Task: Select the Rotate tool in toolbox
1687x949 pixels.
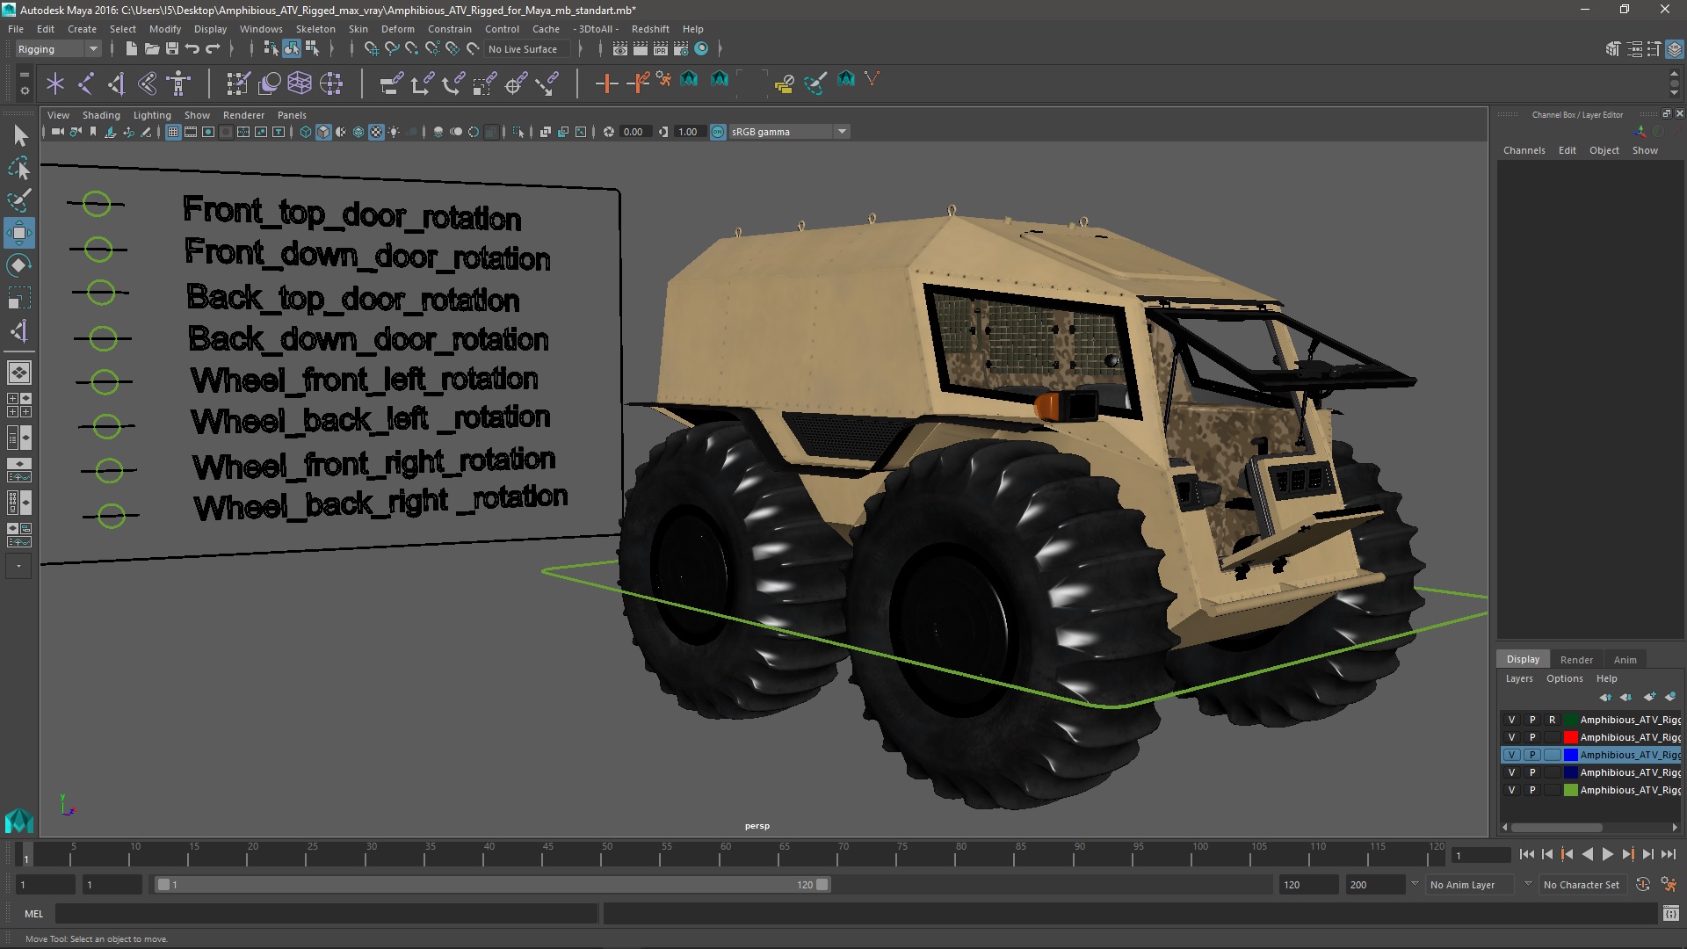Action: [x=18, y=265]
